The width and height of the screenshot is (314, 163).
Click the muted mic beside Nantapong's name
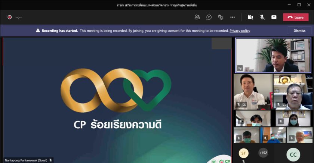pos(50,160)
